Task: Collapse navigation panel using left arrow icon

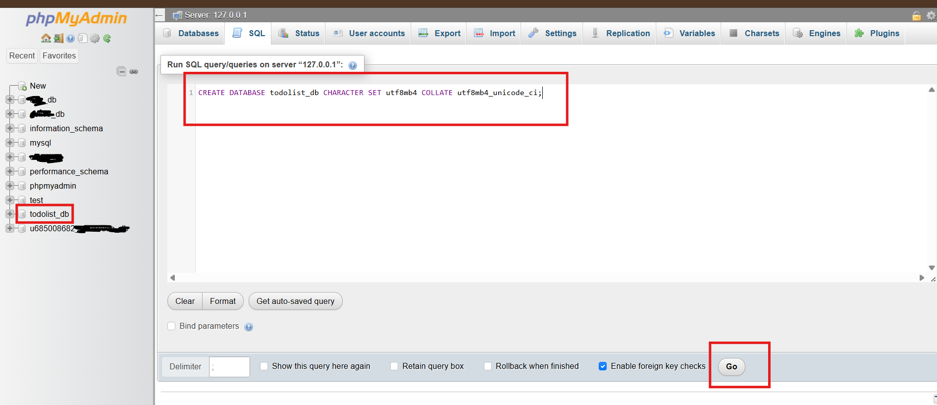Action: point(159,15)
